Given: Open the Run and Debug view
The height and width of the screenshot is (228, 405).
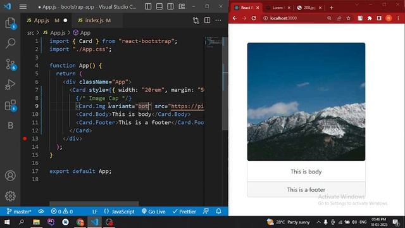Looking at the screenshot, I should [x=10, y=84].
